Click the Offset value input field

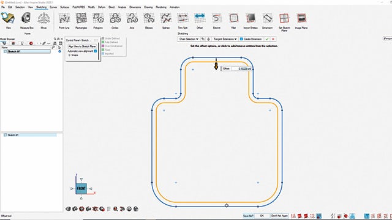coord(241,68)
